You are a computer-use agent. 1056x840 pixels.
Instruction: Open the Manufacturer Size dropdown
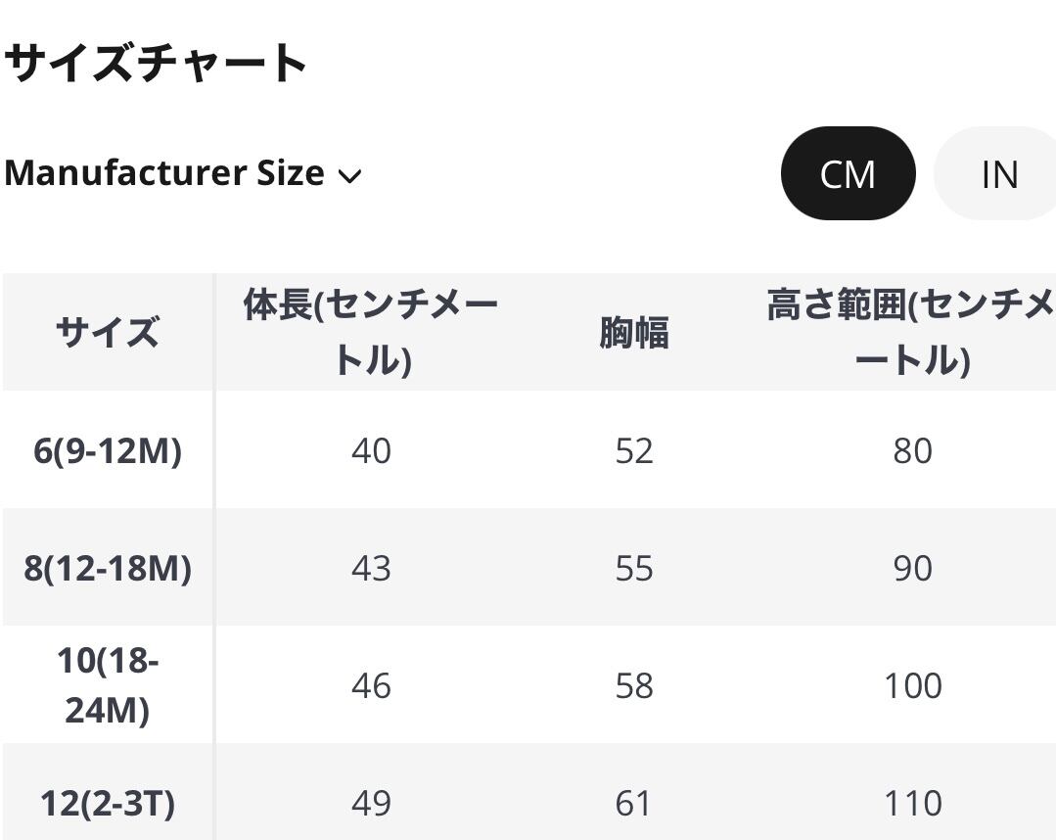tap(182, 173)
